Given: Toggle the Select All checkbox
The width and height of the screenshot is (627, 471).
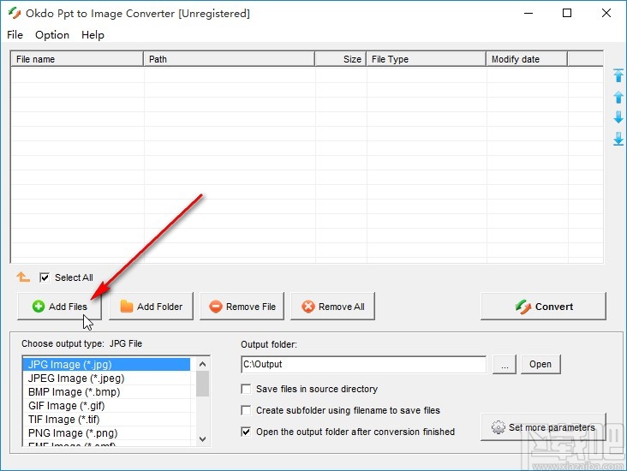Looking at the screenshot, I should 45,277.
